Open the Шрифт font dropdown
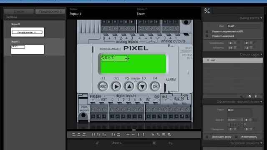The width and height of the screenshot is (267, 150). tap(235, 120)
